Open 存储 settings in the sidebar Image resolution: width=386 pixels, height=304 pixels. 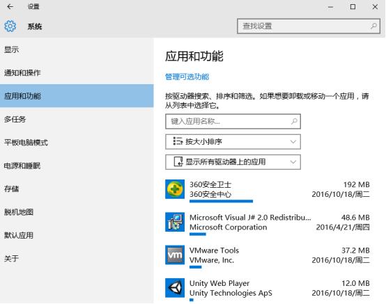click(x=77, y=189)
